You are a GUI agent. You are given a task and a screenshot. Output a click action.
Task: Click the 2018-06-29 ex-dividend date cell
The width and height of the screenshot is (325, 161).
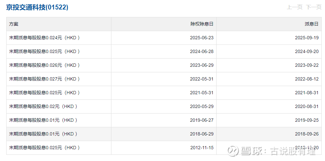coord(201,134)
